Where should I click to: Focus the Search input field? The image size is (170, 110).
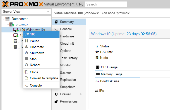point(106,4)
